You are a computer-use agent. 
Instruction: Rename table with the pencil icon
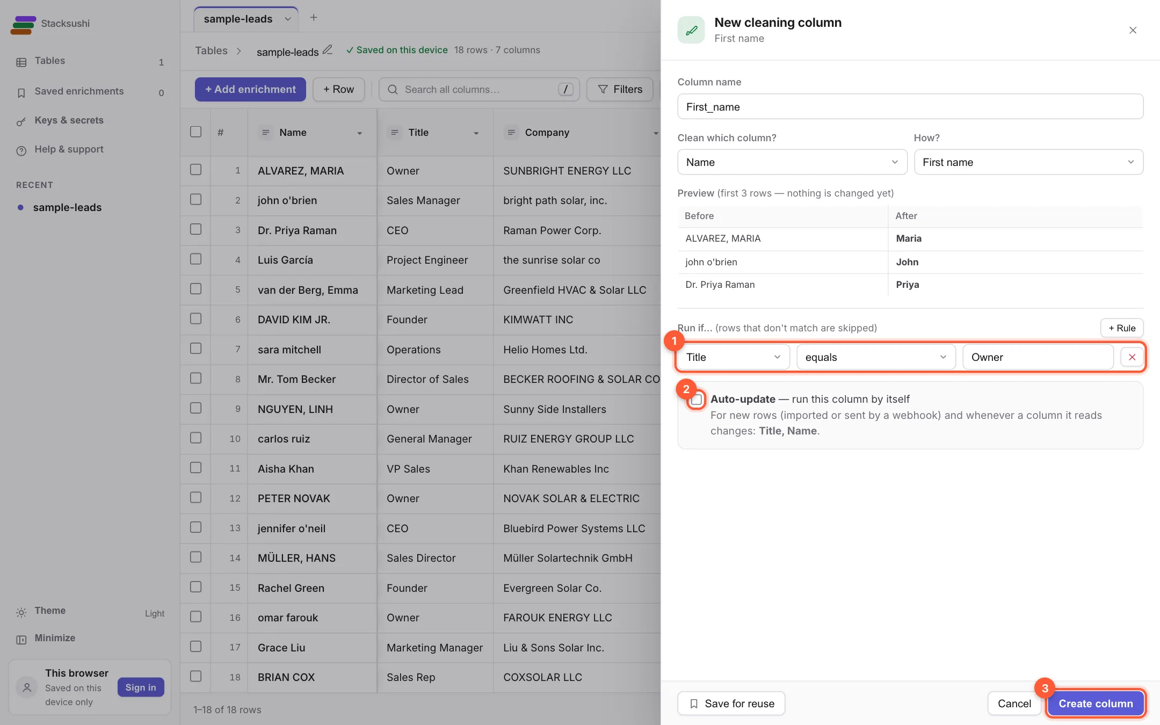327,50
